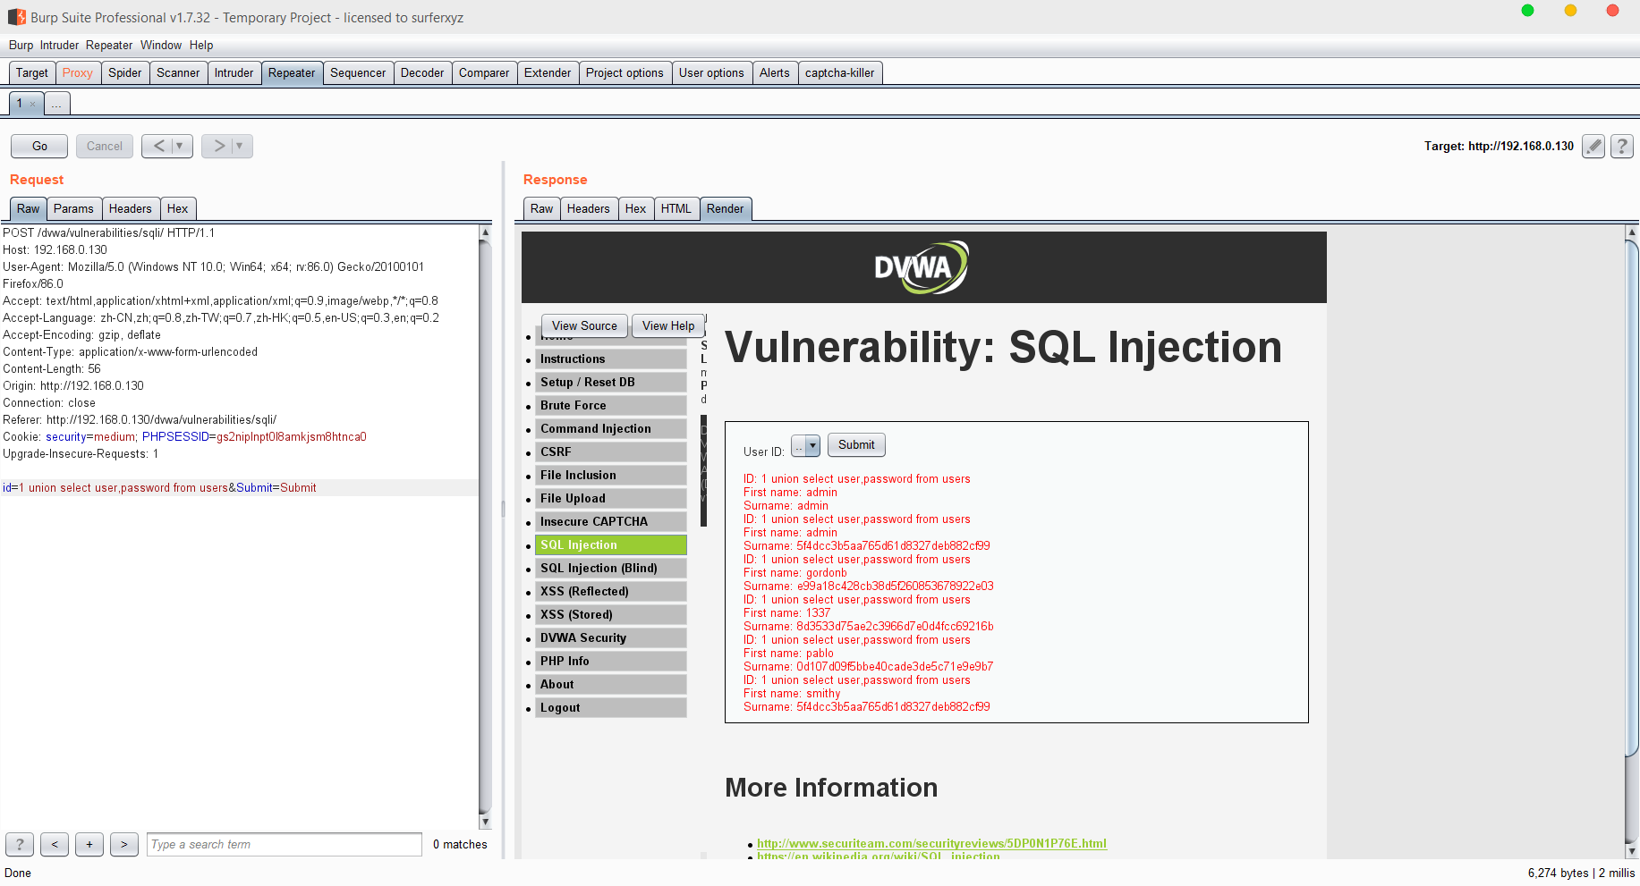Viewport: 1640px width, 886px height.
Task: Click View Source button
Action: (584, 325)
